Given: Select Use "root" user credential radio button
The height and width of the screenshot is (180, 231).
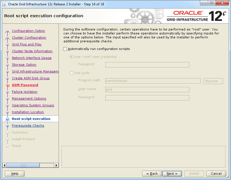Looking at the screenshot, I should point(71,57).
